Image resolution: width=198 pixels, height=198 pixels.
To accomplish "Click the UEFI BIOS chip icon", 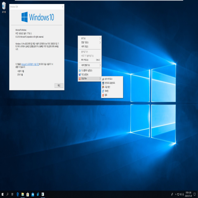I will click(103, 79).
